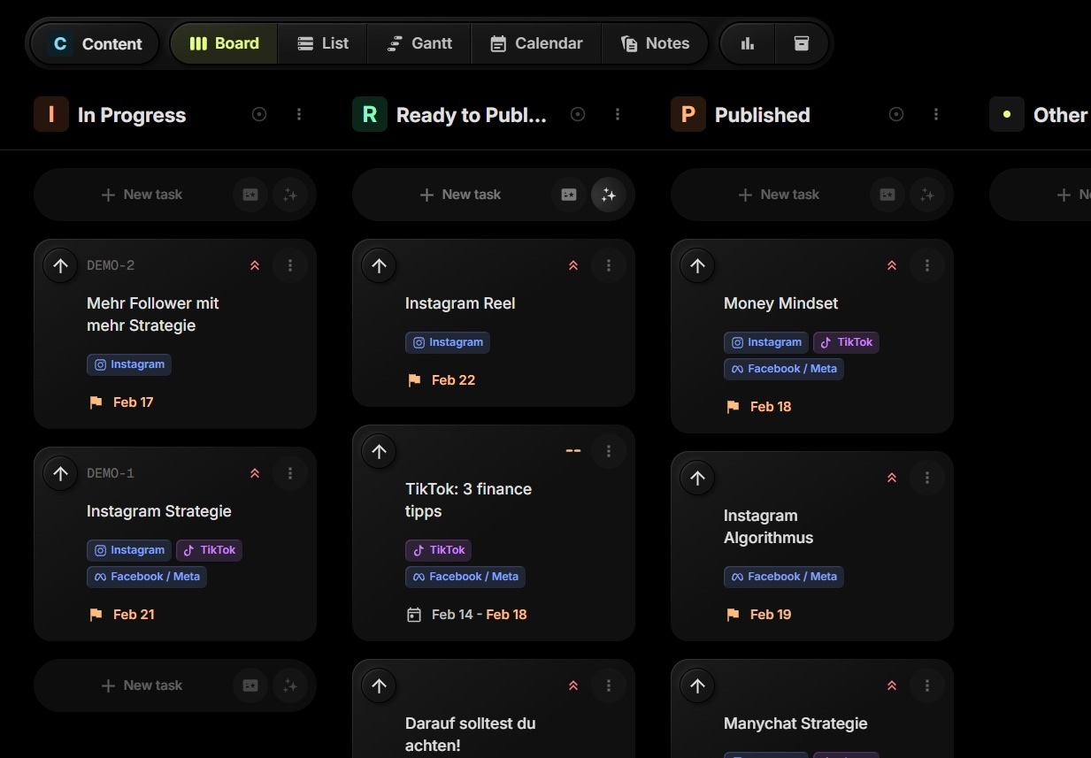Open the analytics bar chart icon
This screenshot has height=758, width=1091.
point(748,43)
